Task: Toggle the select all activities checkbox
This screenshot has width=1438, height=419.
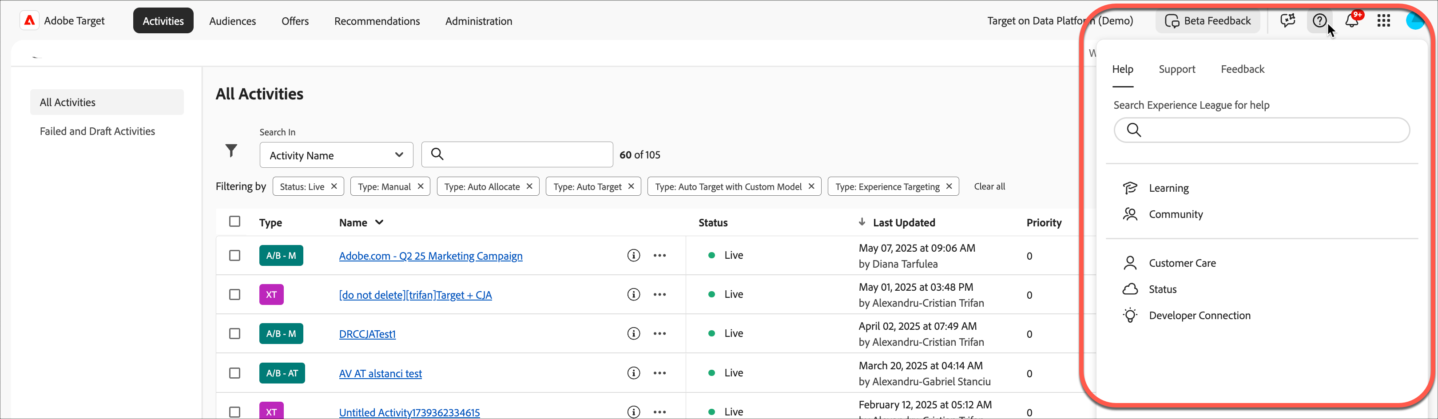Action: pyautogui.click(x=234, y=221)
